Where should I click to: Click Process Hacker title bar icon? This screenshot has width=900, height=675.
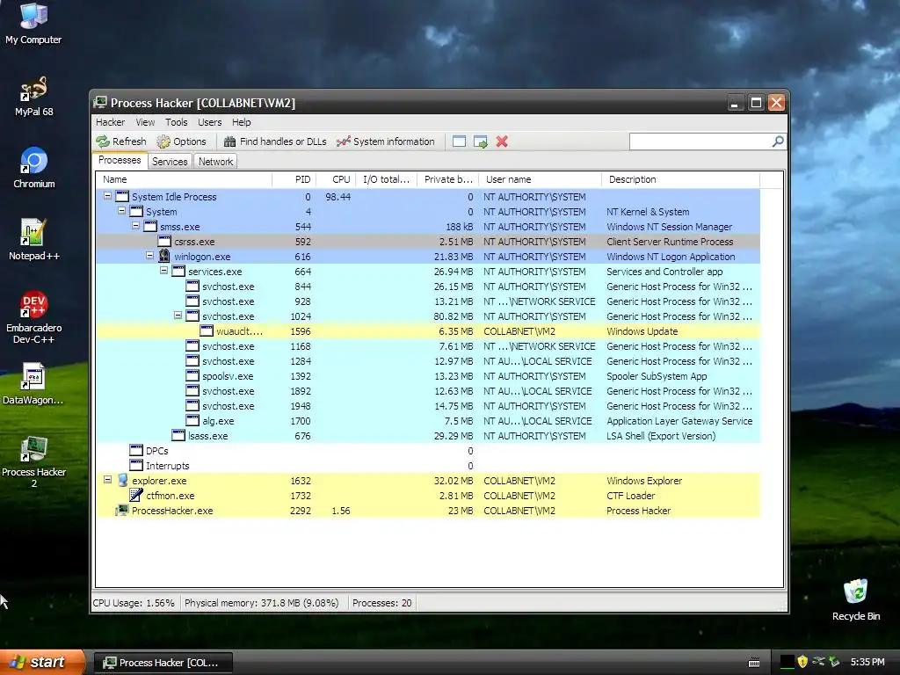tap(100, 103)
